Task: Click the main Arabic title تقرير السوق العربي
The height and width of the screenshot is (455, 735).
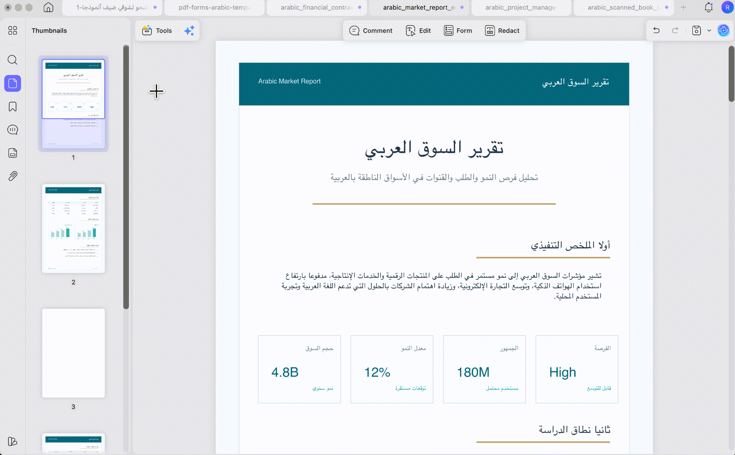Action: pos(434,149)
